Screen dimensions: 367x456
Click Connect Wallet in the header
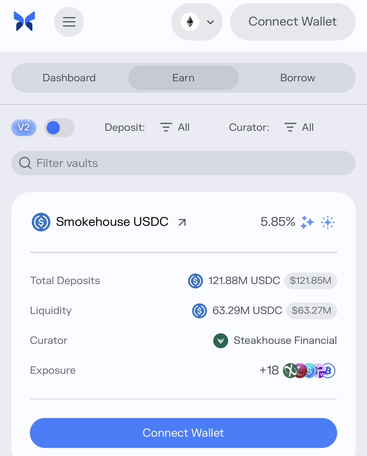[293, 22]
